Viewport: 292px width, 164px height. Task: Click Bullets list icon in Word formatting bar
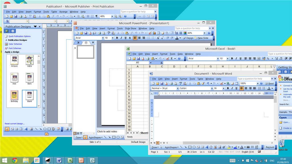(x=264, y=88)
